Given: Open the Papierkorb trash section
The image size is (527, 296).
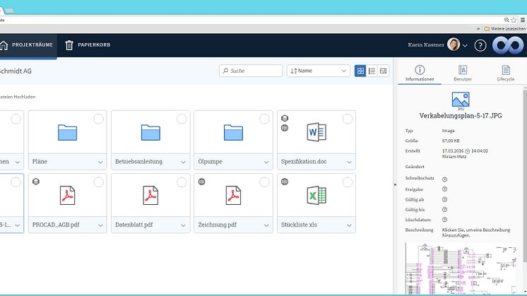Looking at the screenshot, I should coord(88,45).
